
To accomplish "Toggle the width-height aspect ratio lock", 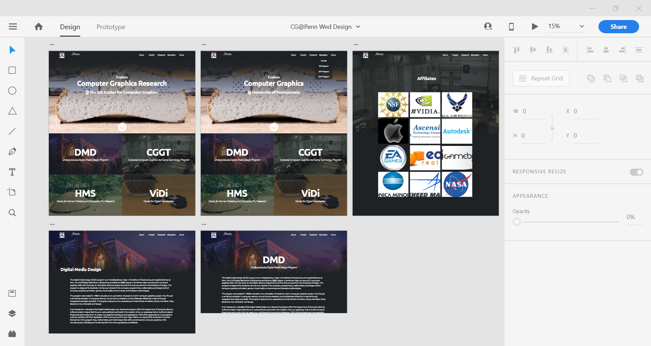I will 552,128.
